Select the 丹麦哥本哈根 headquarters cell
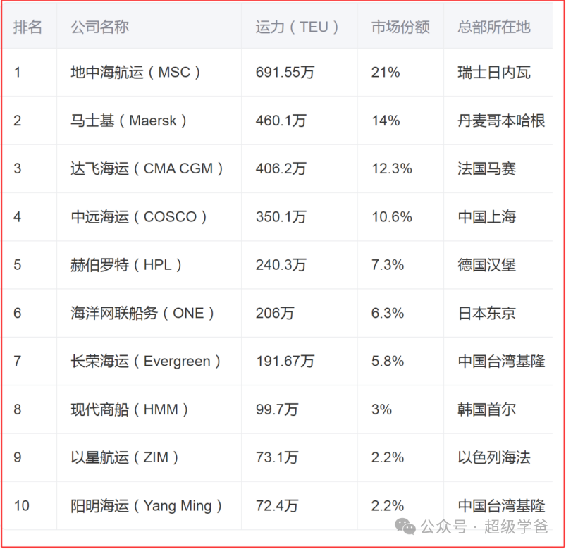The height and width of the screenshot is (549, 566). pos(501,121)
